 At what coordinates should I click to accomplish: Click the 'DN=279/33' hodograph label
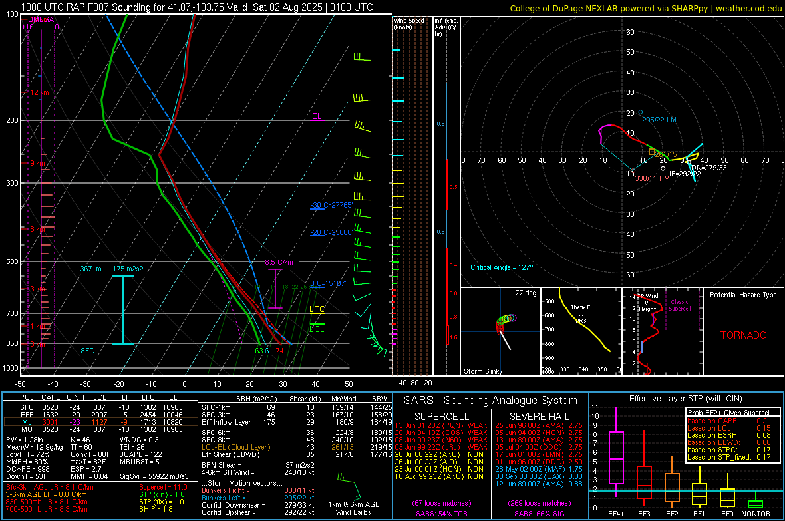click(709, 168)
